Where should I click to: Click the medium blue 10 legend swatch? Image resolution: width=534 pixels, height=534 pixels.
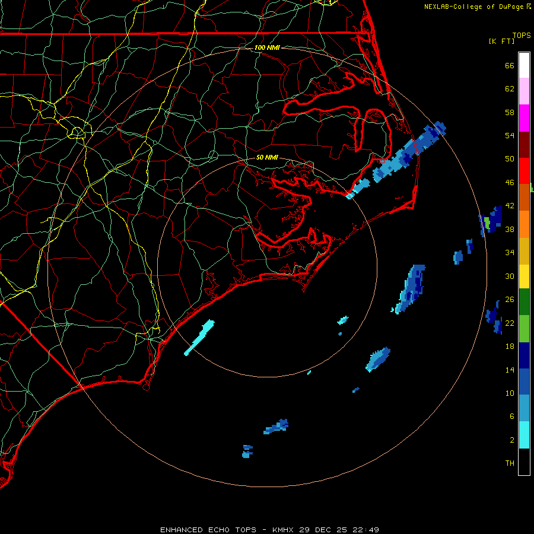(524, 382)
